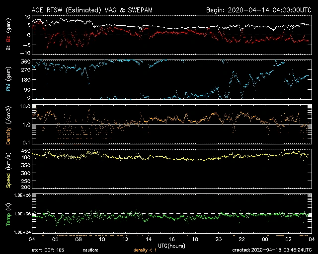Select the Begin timestamp at top right
The width and height of the screenshot is (318, 254).
coord(258,10)
